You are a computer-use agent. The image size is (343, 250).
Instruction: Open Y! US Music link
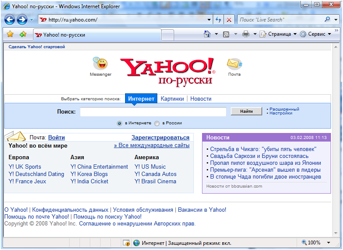coord(150,167)
